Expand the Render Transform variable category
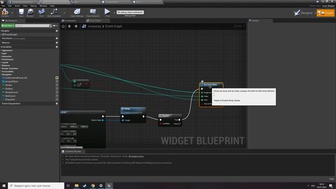 point(1,69)
